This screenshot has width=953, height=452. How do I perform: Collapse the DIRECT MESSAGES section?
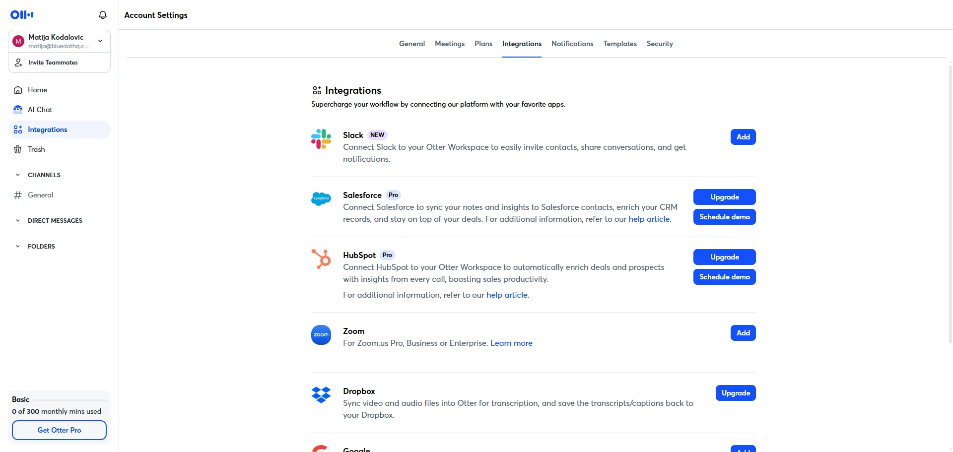click(18, 221)
